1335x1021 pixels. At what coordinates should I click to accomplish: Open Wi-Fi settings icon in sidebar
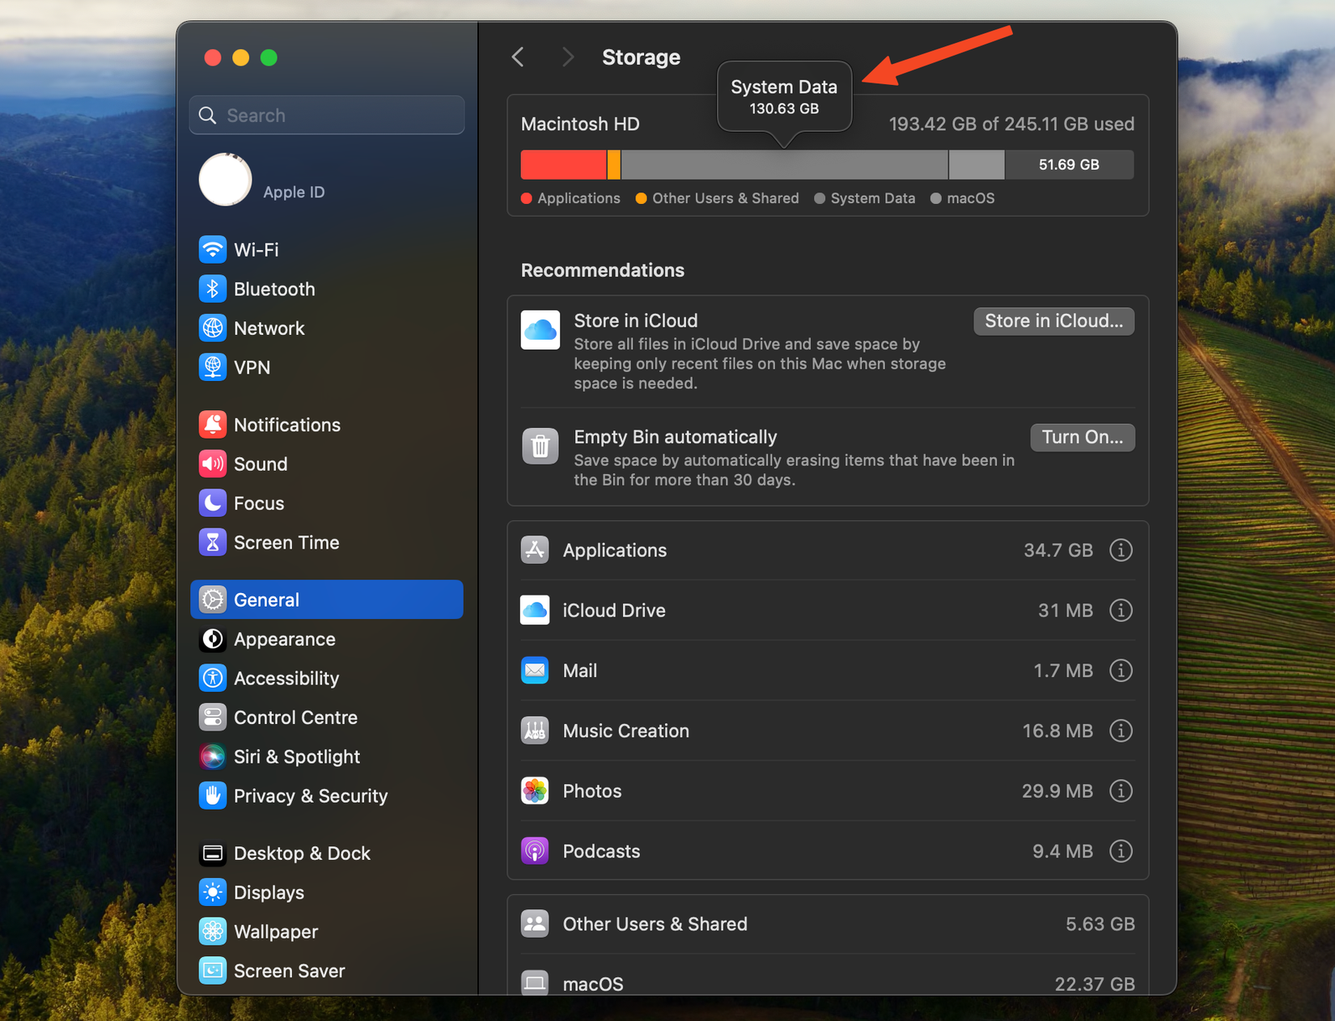coord(212,249)
